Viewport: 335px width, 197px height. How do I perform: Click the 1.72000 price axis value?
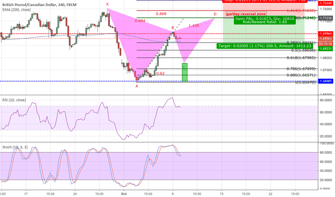(x=326, y=9)
